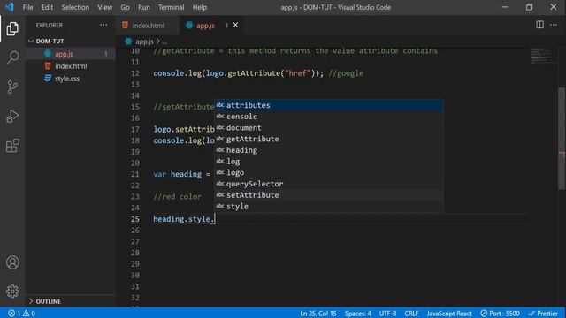Viewport: 566px width, 318px height.
Task: Choose 'console' from the suggestions
Action: click(329, 117)
